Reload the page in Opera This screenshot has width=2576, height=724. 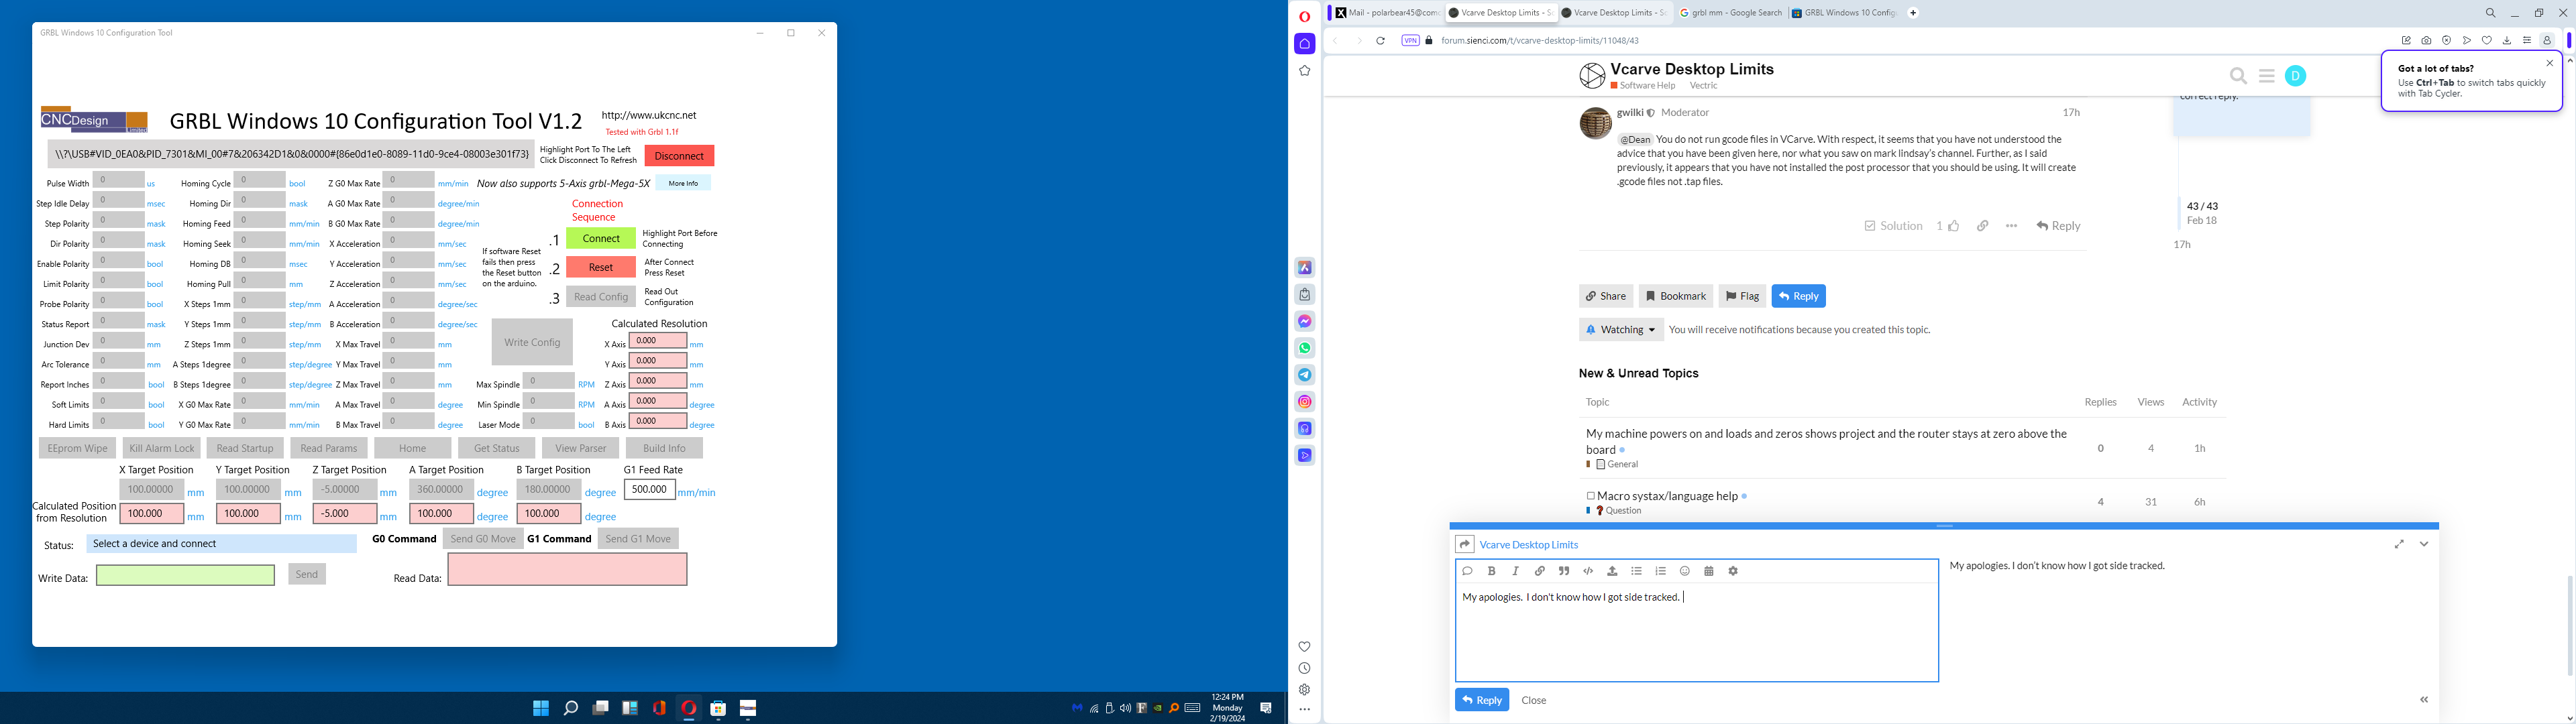[x=1380, y=41]
